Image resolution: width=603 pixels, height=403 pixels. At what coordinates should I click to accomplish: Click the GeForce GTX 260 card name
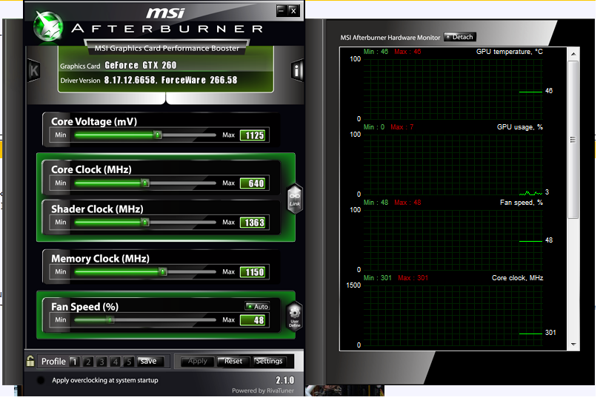tap(140, 65)
